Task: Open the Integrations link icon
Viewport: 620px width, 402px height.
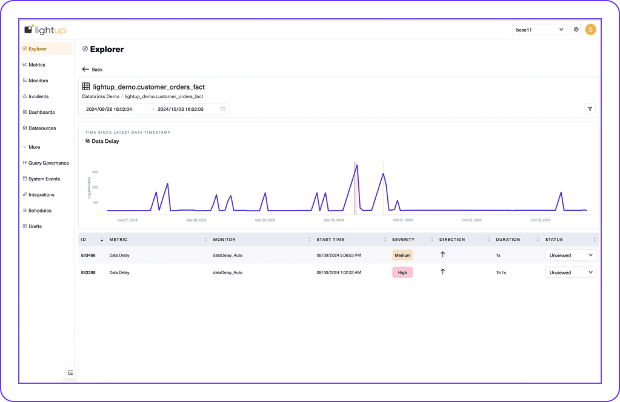Action: (24, 194)
